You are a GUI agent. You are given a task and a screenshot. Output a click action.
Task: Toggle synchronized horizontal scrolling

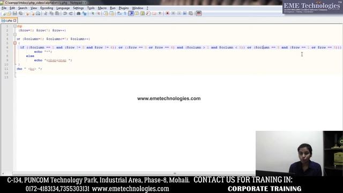tap(112, 13)
